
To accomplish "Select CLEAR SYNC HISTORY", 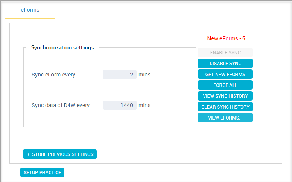I will [225, 107].
